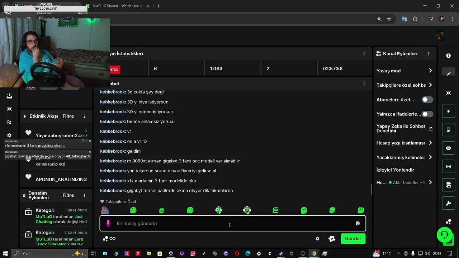
Task: Click Yayinaabuyrunnn2 in activity feed
Action: [56, 135]
